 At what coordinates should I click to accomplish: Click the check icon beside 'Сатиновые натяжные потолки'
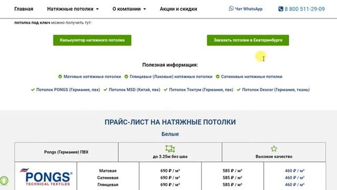pyautogui.click(x=217, y=77)
